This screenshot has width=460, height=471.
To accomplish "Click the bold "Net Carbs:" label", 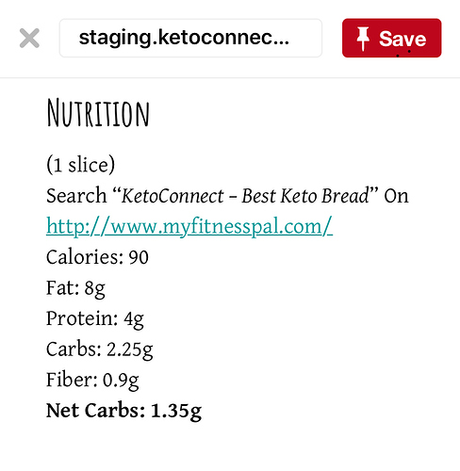I will [x=95, y=411].
